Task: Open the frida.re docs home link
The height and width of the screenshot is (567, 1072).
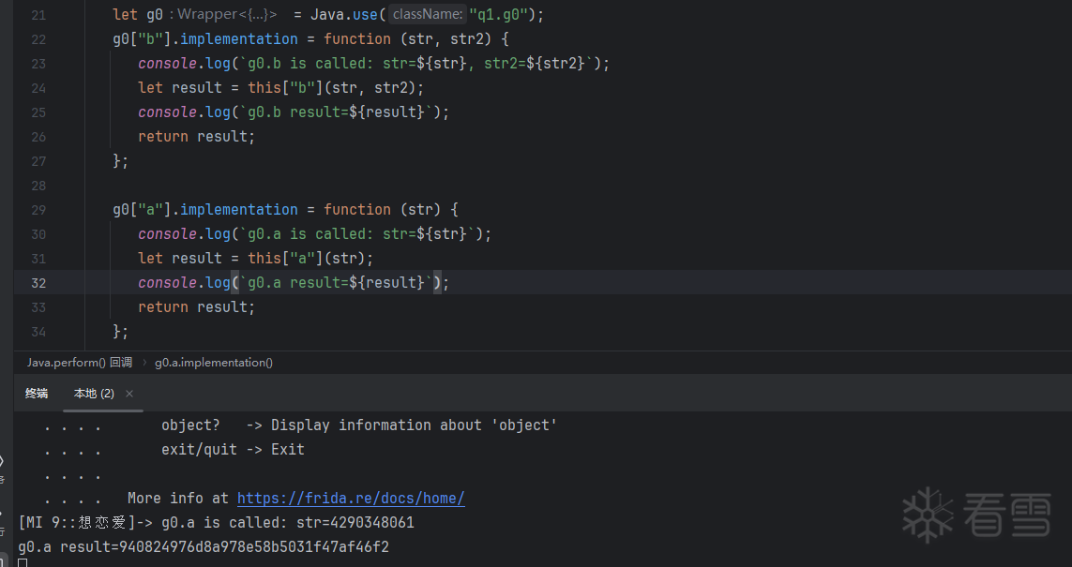Action: pyautogui.click(x=351, y=499)
